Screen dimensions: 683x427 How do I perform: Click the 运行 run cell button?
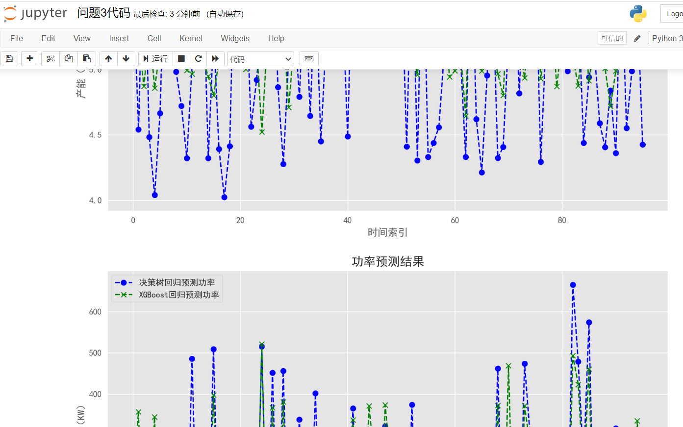(x=155, y=59)
